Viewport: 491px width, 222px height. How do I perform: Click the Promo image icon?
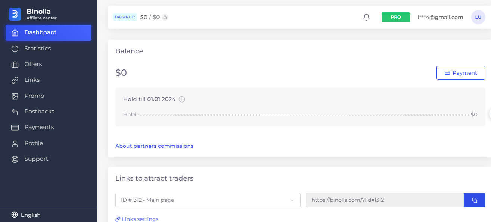(15, 96)
